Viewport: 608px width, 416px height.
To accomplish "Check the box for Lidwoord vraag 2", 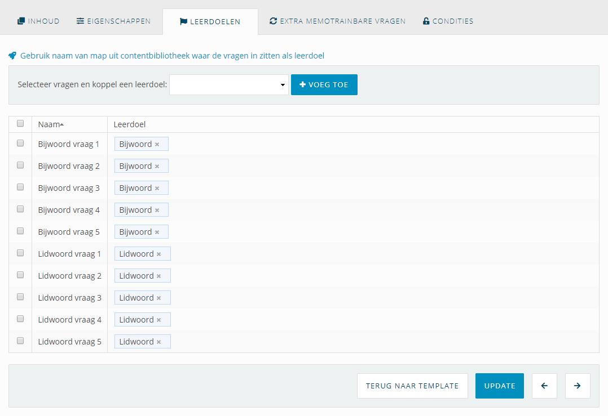I will coord(20,275).
